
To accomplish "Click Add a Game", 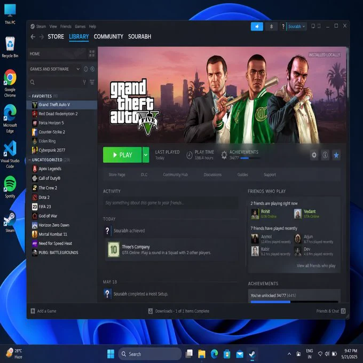I will coord(43,311).
